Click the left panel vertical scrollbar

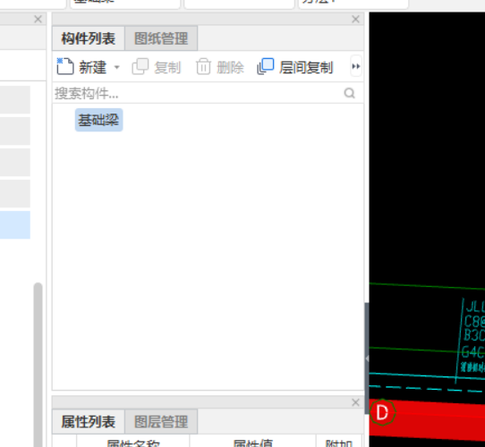point(38,365)
